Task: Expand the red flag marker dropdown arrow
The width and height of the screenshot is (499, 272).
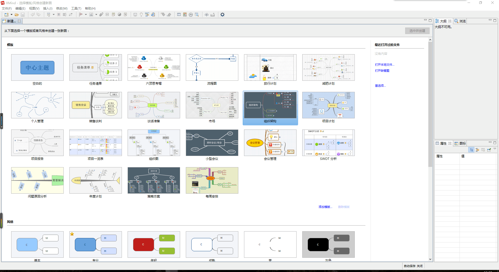Action: 86,15
